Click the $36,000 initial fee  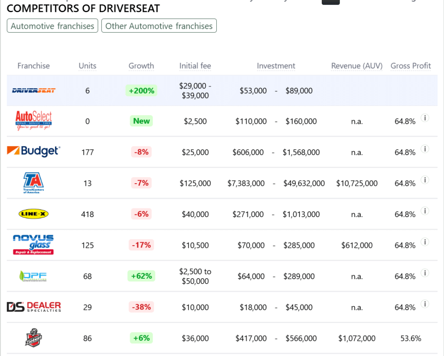click(x=195, y=339)
